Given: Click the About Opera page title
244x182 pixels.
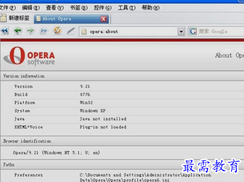Looking at the screenshot, I should pyautogui.click(x=229, y=55).
